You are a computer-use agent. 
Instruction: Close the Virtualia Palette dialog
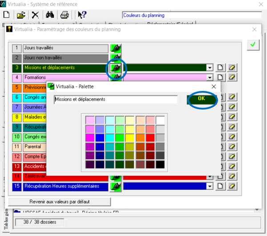click(x=213, y=86)
